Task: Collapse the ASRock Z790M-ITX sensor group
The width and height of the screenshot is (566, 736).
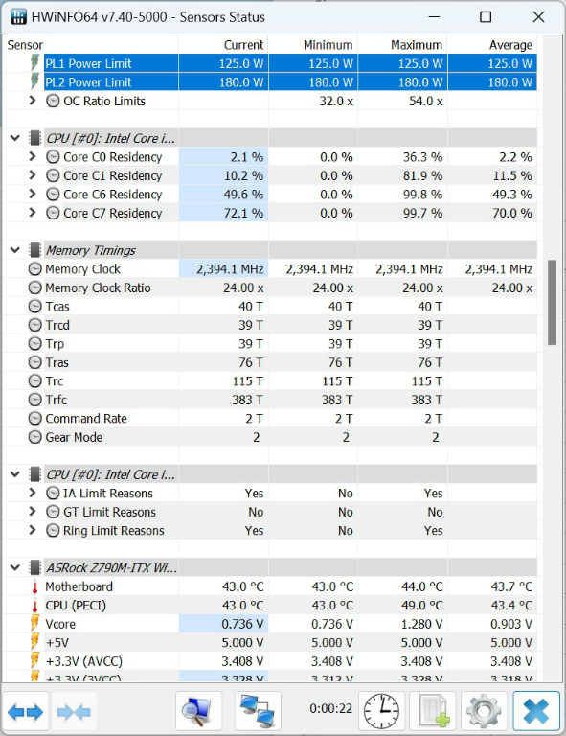Action: (x=15, y=568)
